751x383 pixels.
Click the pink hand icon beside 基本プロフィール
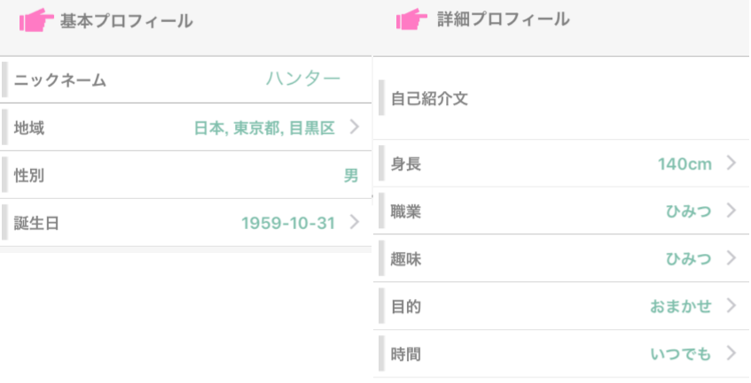point(36,20)
